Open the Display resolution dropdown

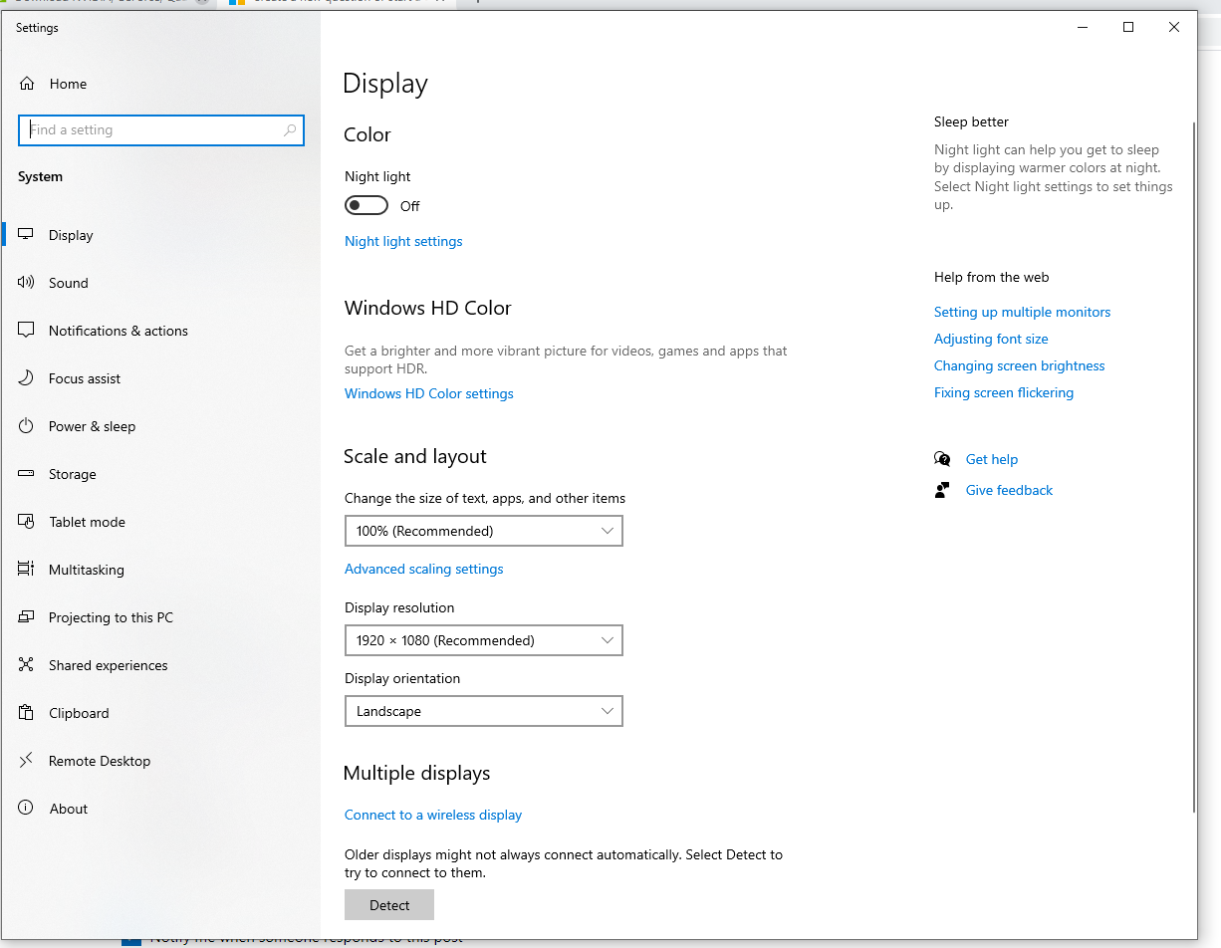click(484, 640)
